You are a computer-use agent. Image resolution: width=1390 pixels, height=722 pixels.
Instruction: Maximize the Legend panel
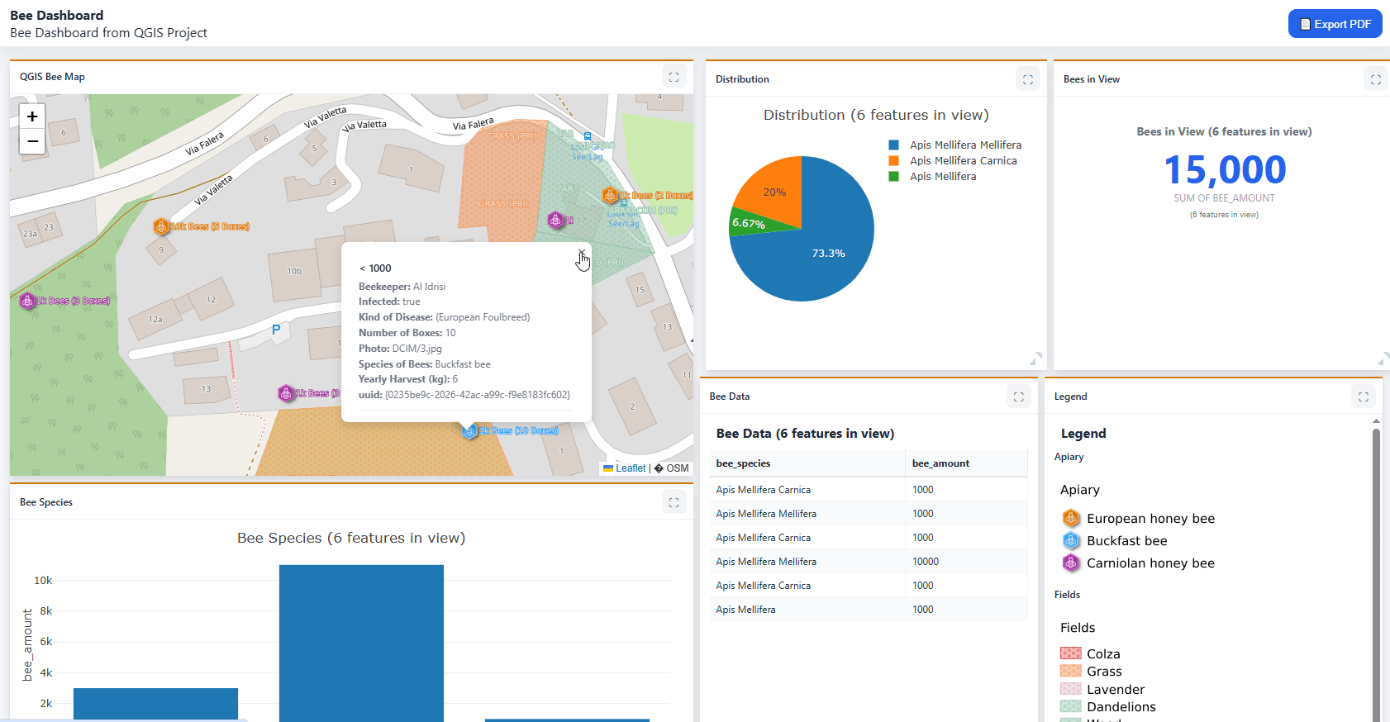pos(1363,397)
